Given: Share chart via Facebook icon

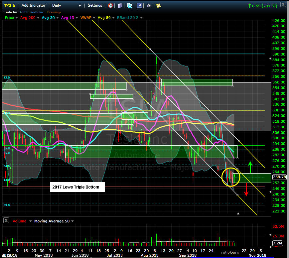Looking at the screenshot, I should point(139,6).
